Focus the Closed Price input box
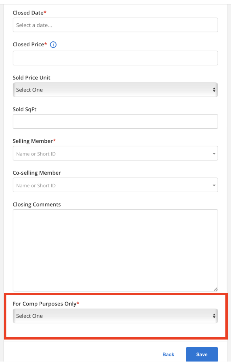 [115, 58]
